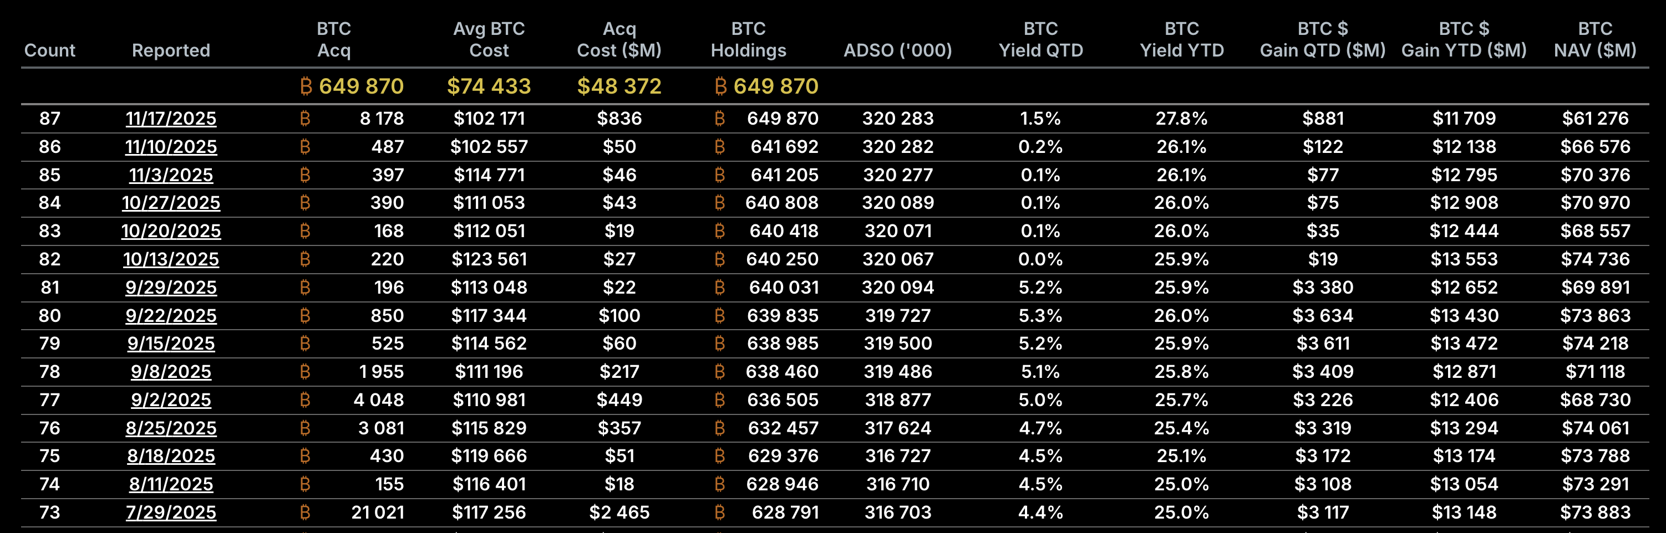This screenshot has width=1666, height=533.
Task: Click the Bitcoin icon in the holdings total row
Action: tap(721, 86)
